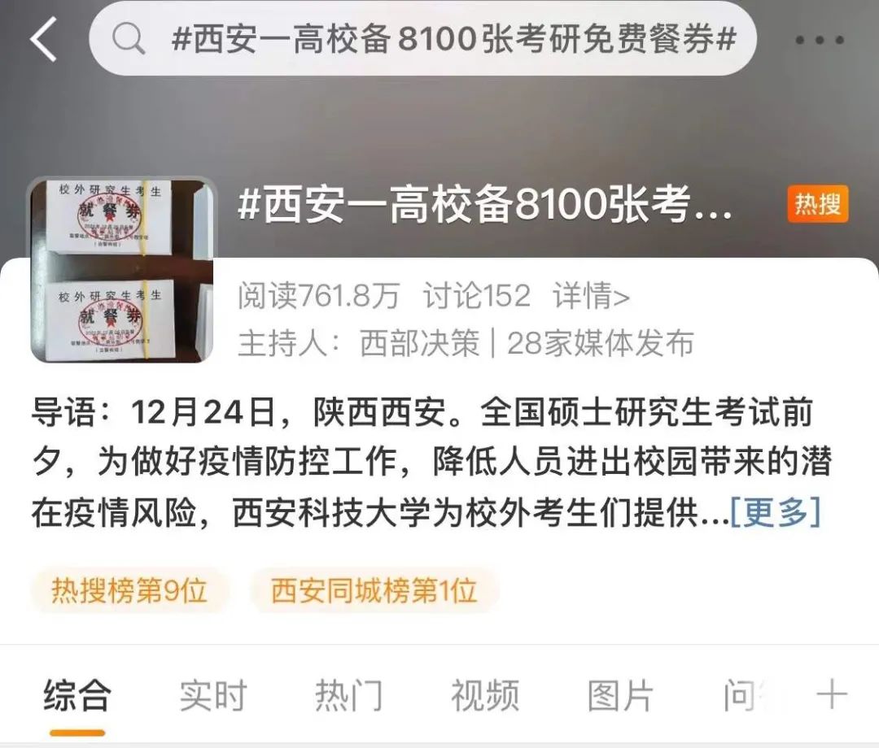Open host 西部决策 profile
Image resolution: width=879 pixels, height=748 pixels.
[x=419, y=342]
